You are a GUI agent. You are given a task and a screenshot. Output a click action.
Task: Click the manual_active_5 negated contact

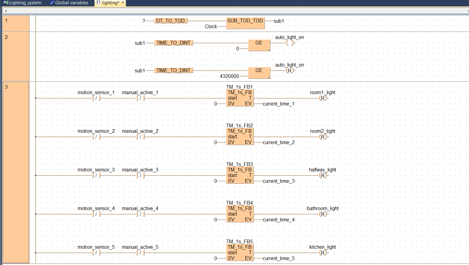click(140, 253)
